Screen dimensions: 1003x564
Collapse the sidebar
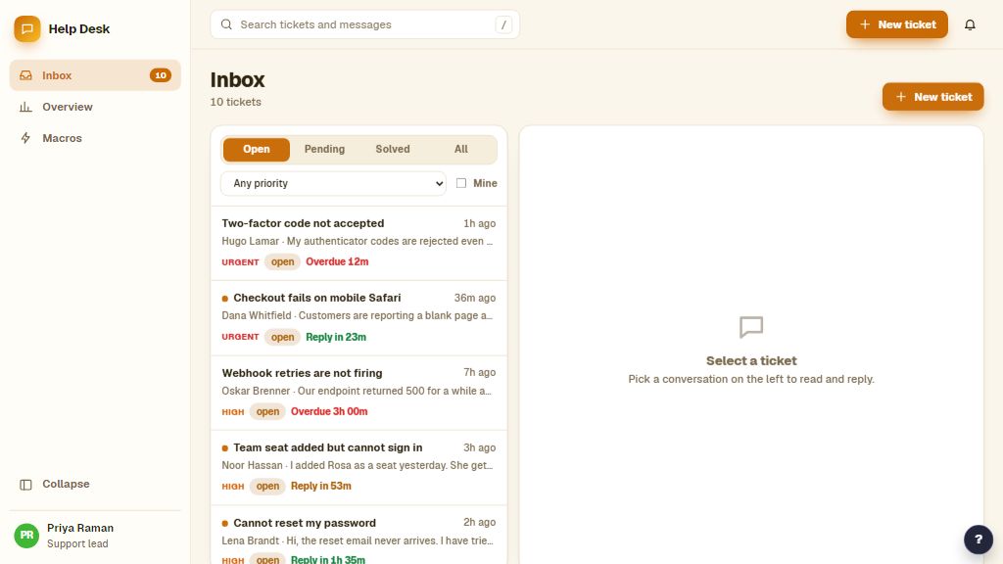click(95, 484)
